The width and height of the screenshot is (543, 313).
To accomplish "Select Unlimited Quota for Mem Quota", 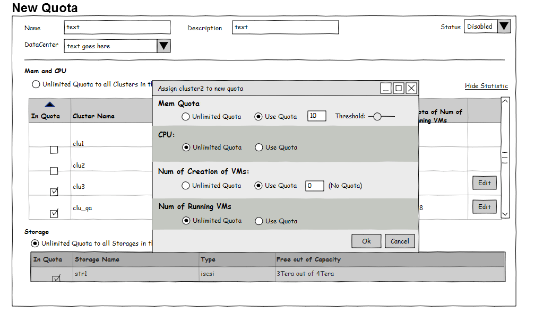I will [186, 117].
